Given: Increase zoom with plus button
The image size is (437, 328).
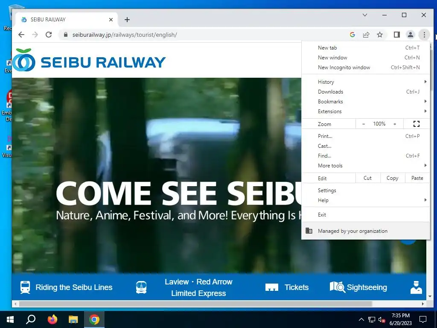Looking at the screenshot, I should point(395,124).
